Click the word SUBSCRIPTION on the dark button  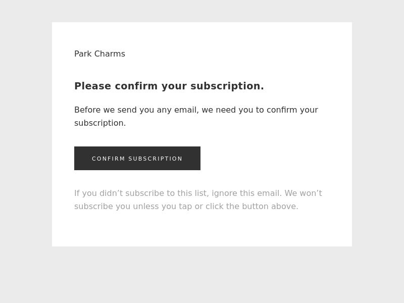[x=156, y=159]
